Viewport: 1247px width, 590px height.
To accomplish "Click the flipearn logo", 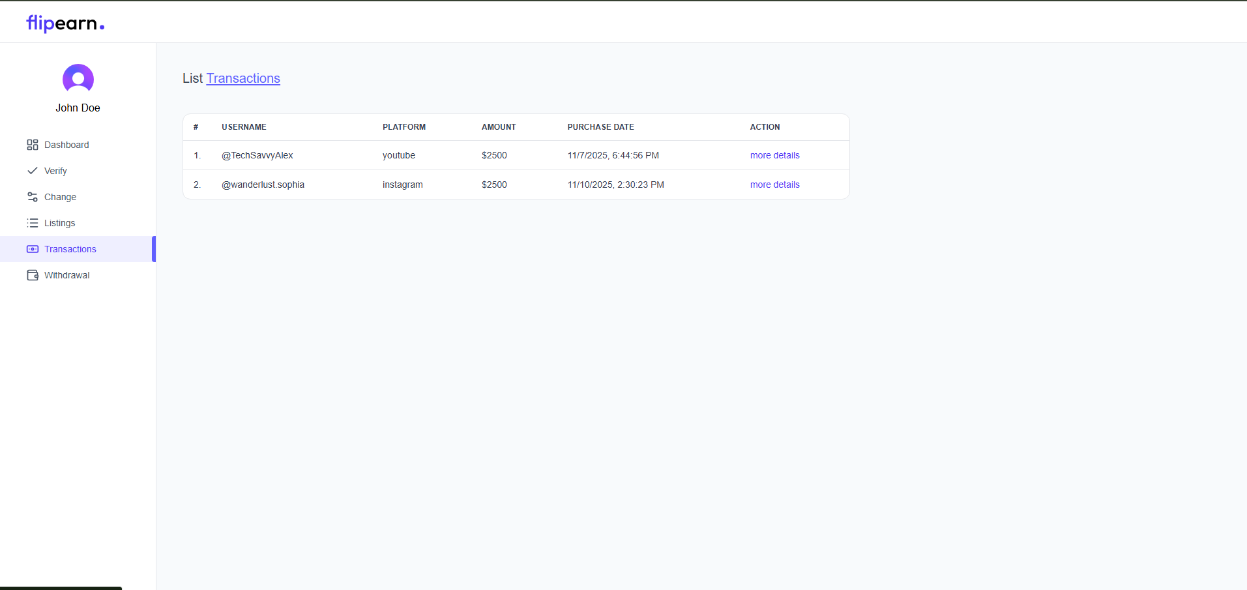I will pyautogui.click(x=65, y=23).
